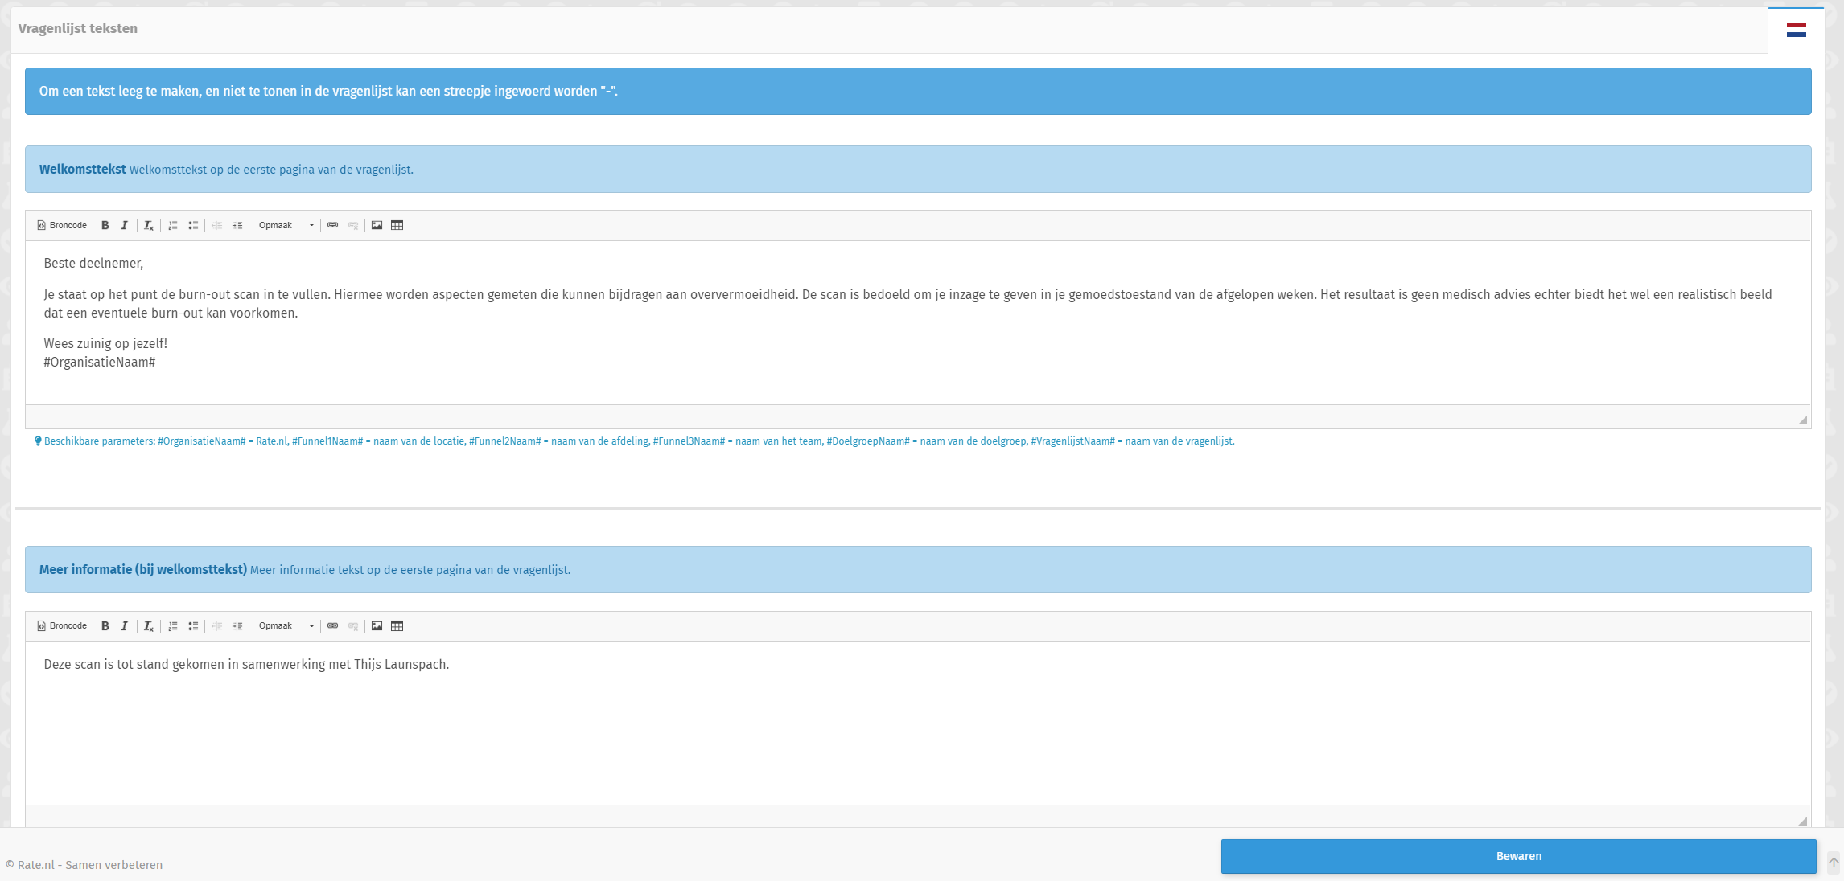Insert link in the Welkomsttekst editor
The height and width of the screenshot is (881, 1844).
pos(332,225)
